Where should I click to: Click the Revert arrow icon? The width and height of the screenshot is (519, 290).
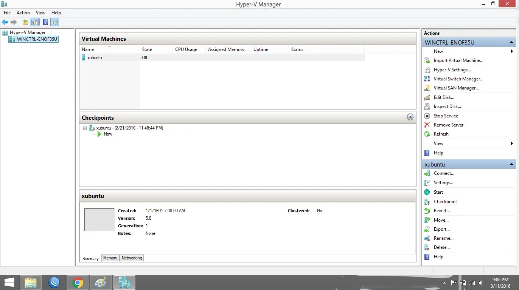(x=427, y=211)
